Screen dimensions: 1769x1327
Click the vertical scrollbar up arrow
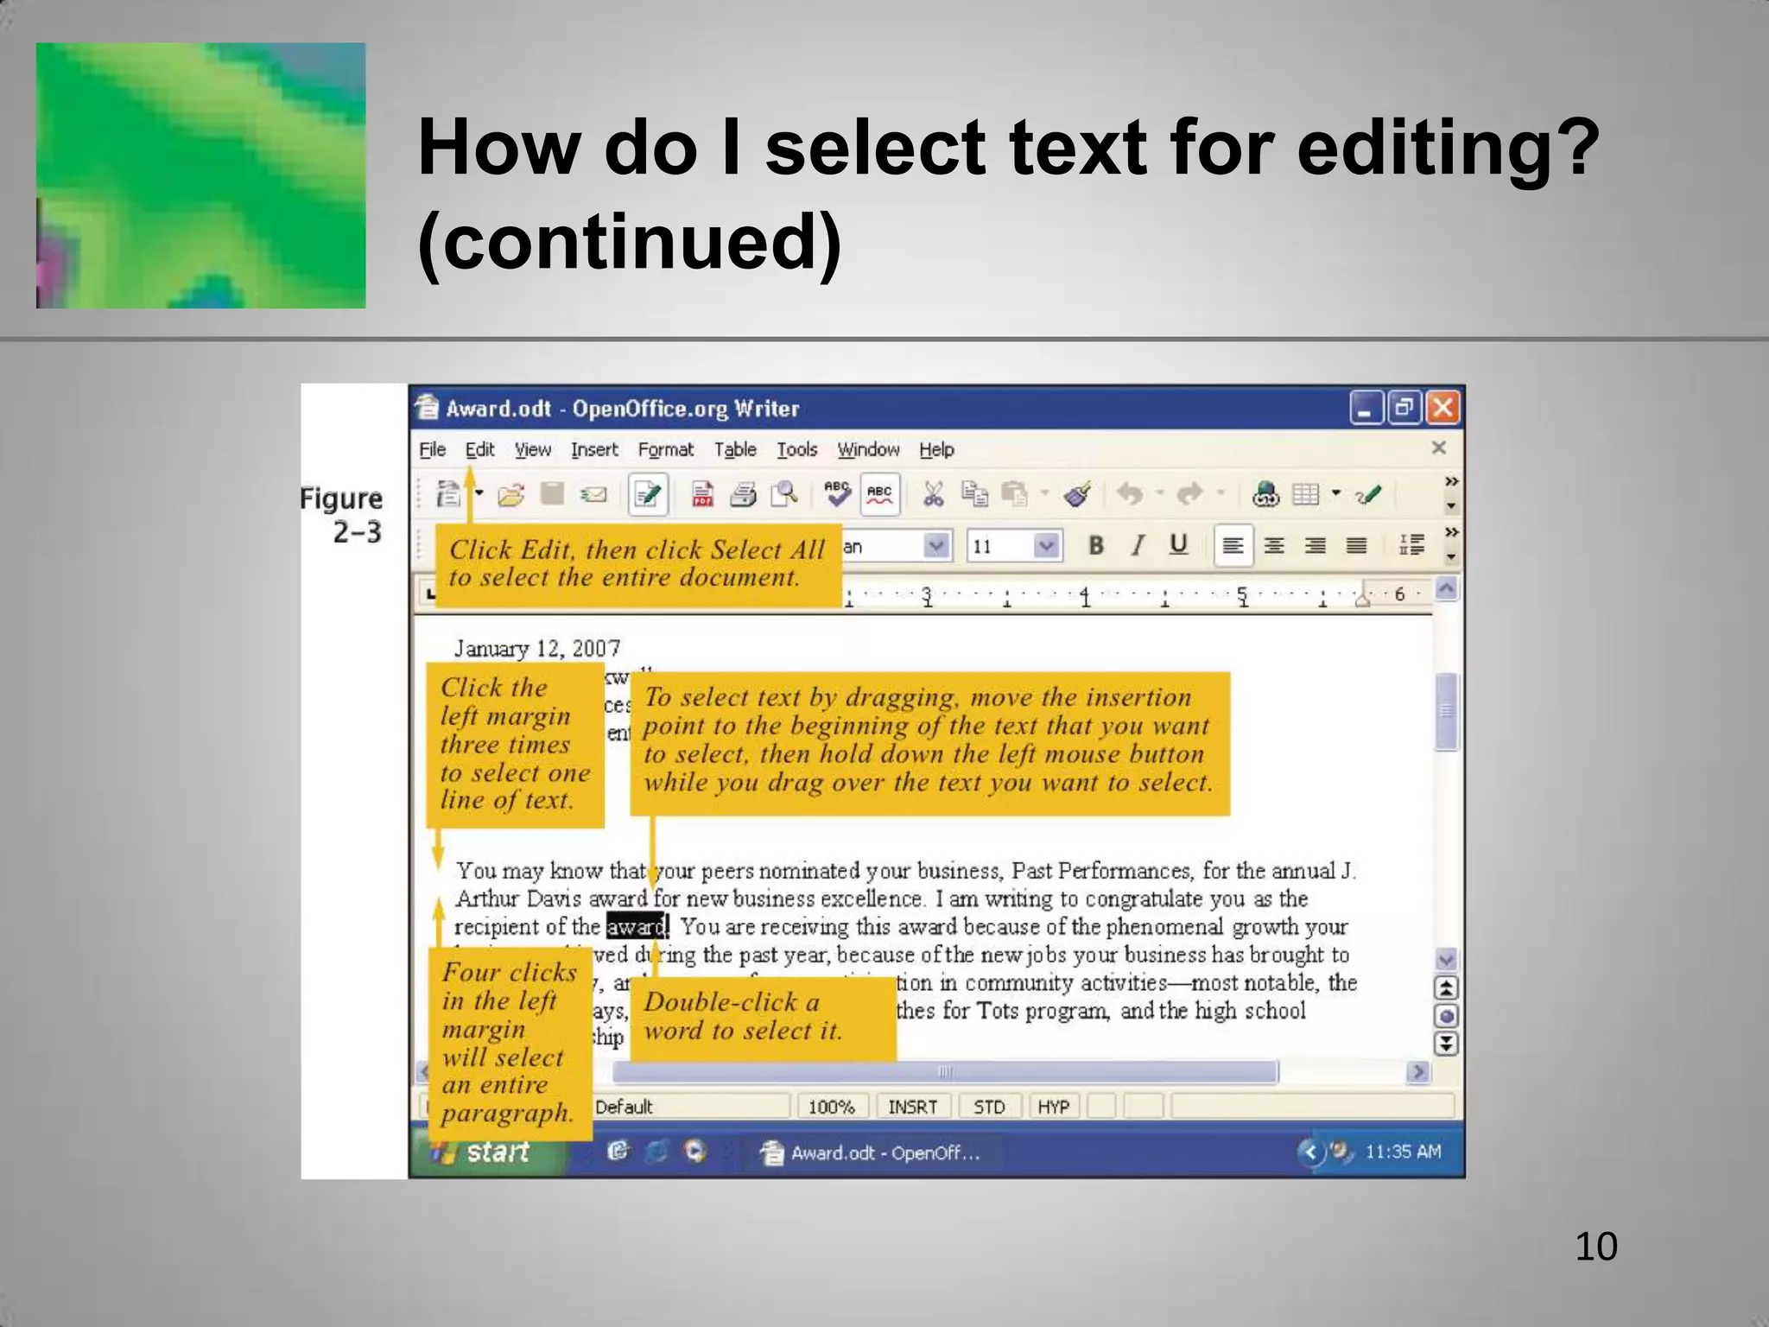[x=1446, y=589]
